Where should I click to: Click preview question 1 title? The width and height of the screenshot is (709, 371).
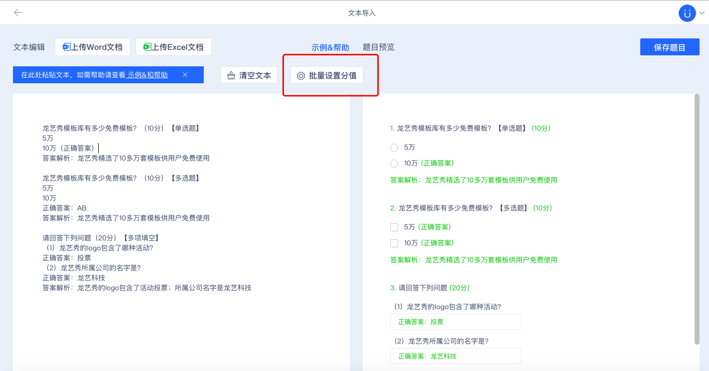point(470,128)
